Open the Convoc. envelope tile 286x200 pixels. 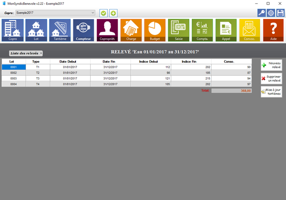click(250, 30)
